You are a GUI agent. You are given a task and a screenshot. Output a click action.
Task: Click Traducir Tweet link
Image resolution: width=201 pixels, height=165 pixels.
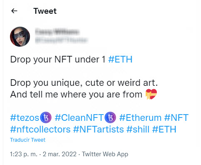tap(27, 140)
